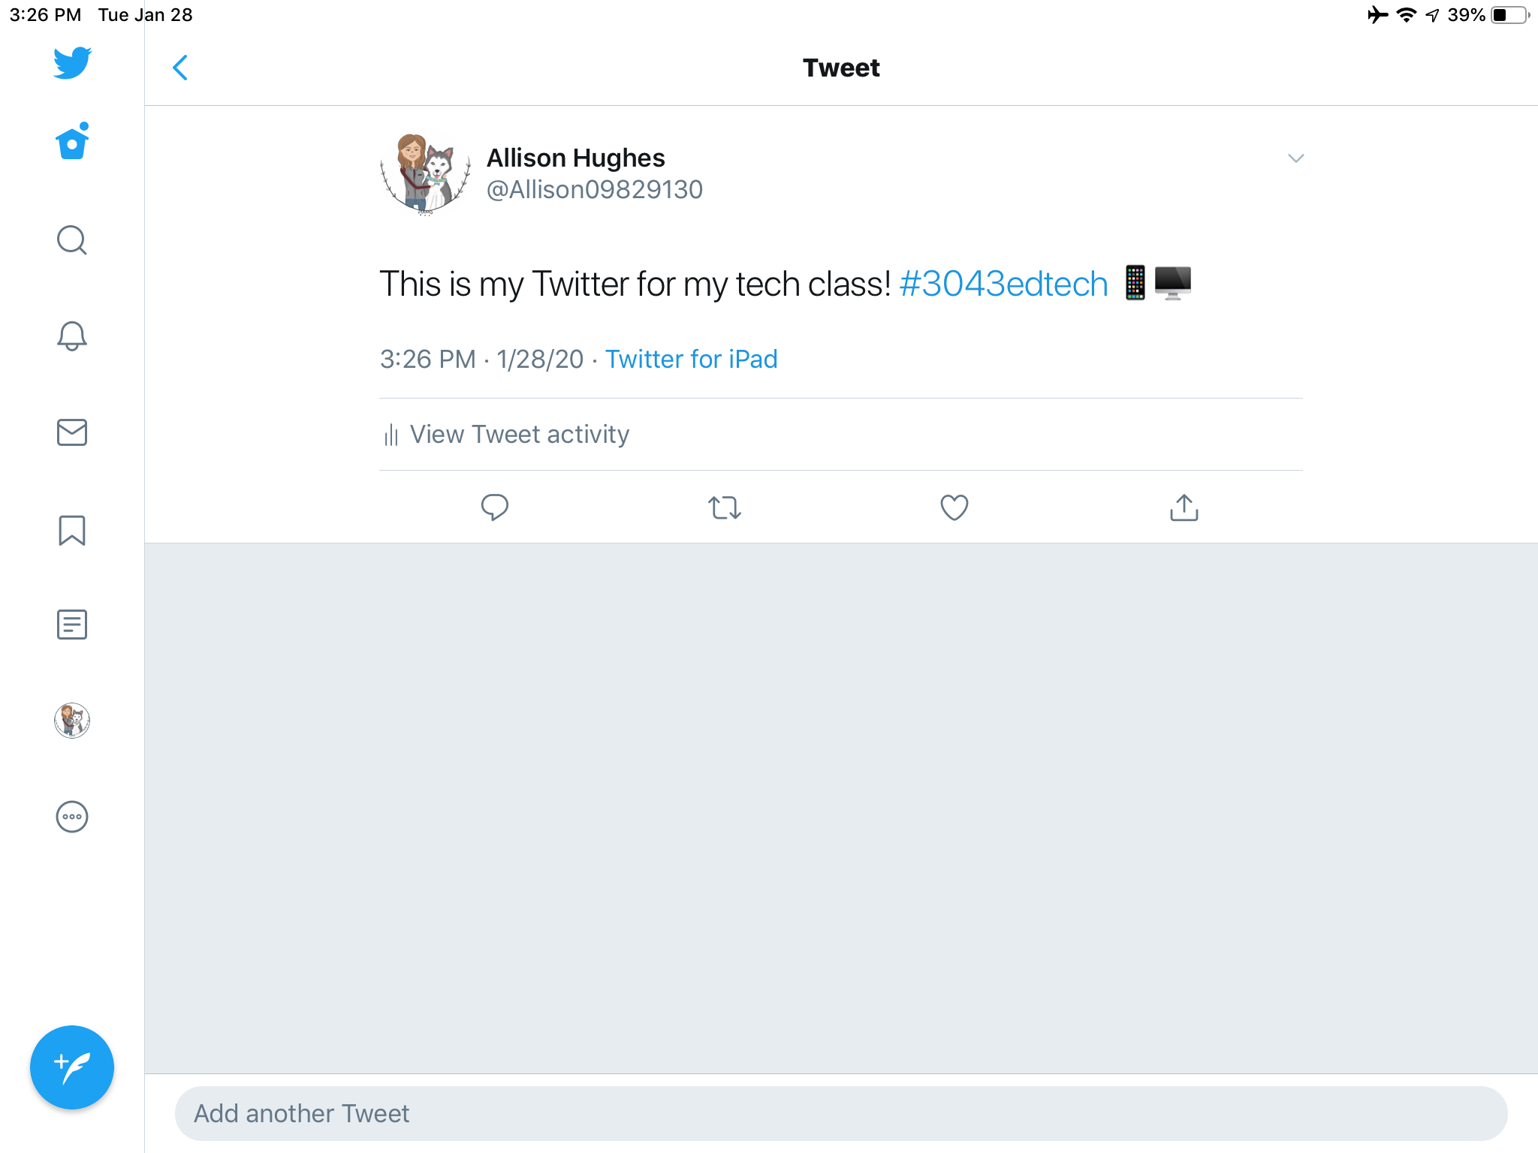Screen dimensions: 1538x1153
Task: Retweet Allison's tweet
Action: 725,507
